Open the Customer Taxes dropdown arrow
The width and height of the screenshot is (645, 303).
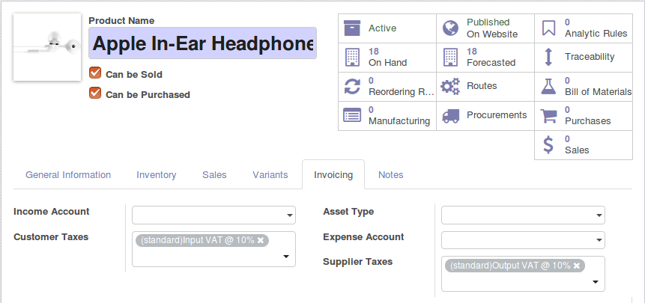(x=286, y=257)
